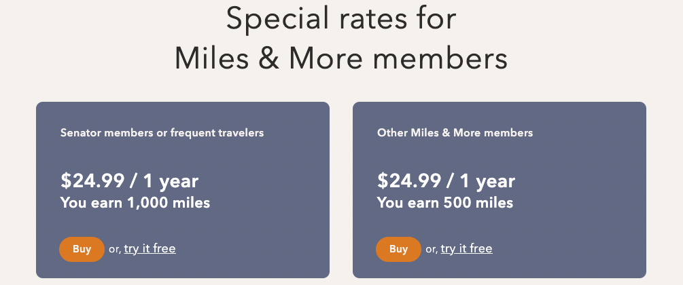Click the 'or,' text in the Other members card
The width and height of the screenshot is (683, 285).
[x=431, y=249]
